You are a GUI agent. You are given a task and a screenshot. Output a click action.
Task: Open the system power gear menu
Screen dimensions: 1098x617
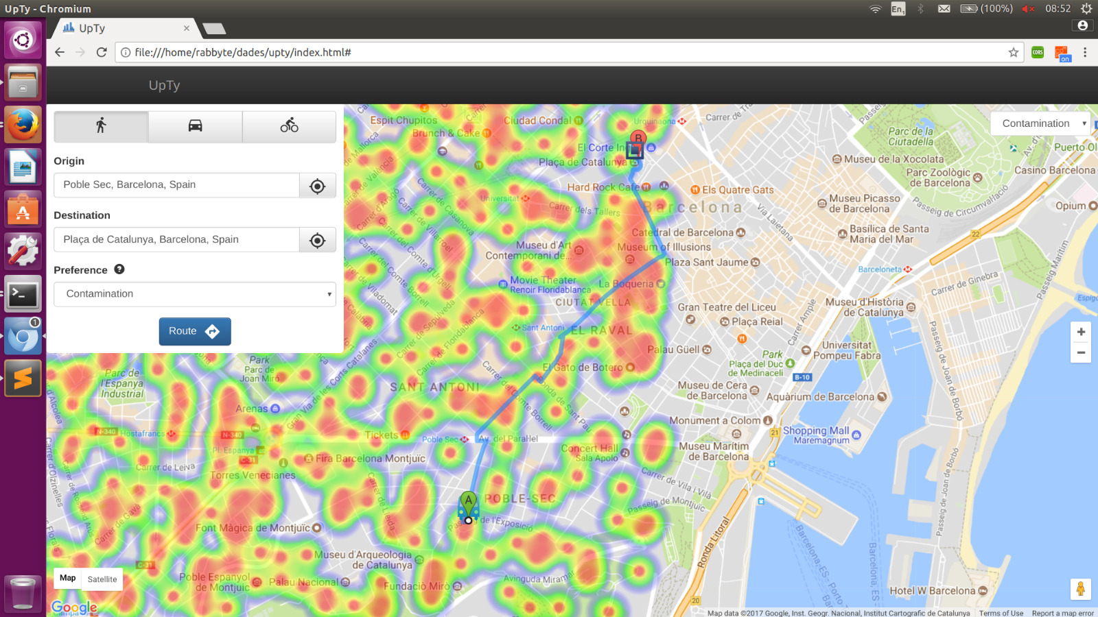tap(1086, 9)
